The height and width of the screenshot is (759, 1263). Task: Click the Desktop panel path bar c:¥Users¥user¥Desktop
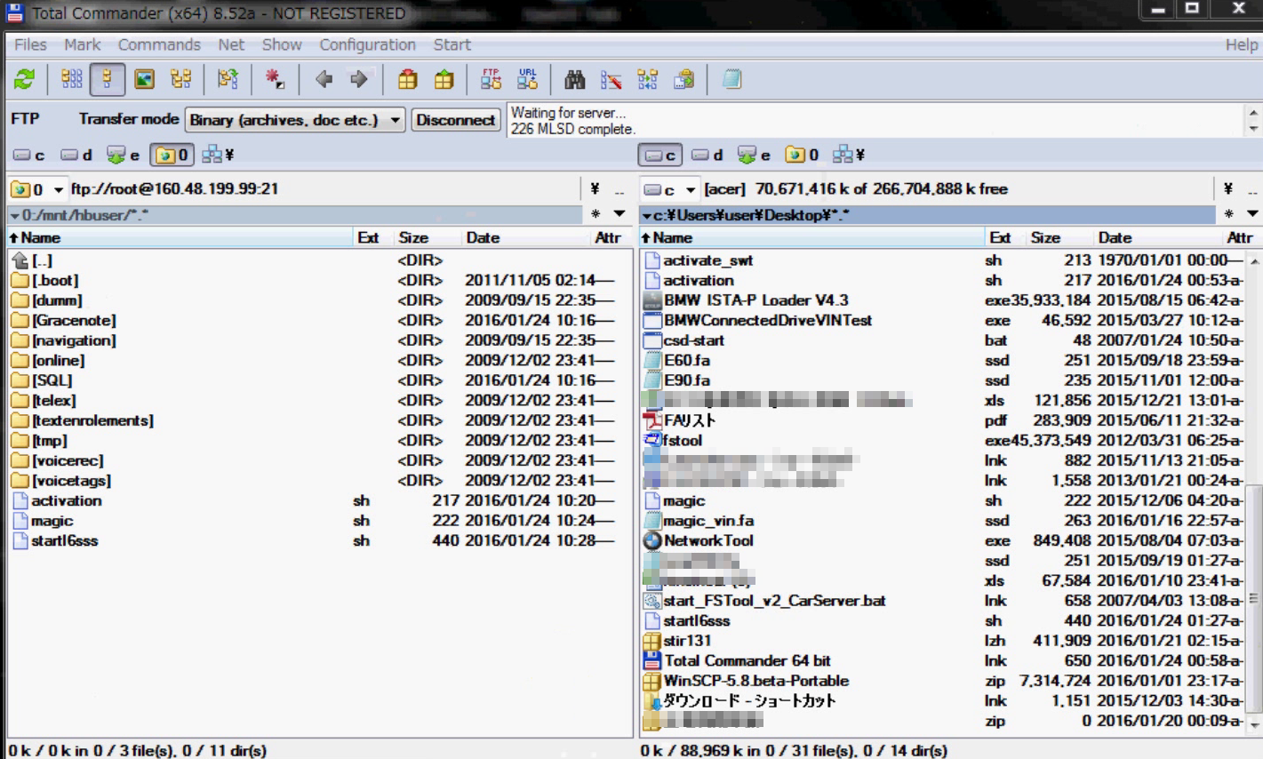click(x=927, y=214)
